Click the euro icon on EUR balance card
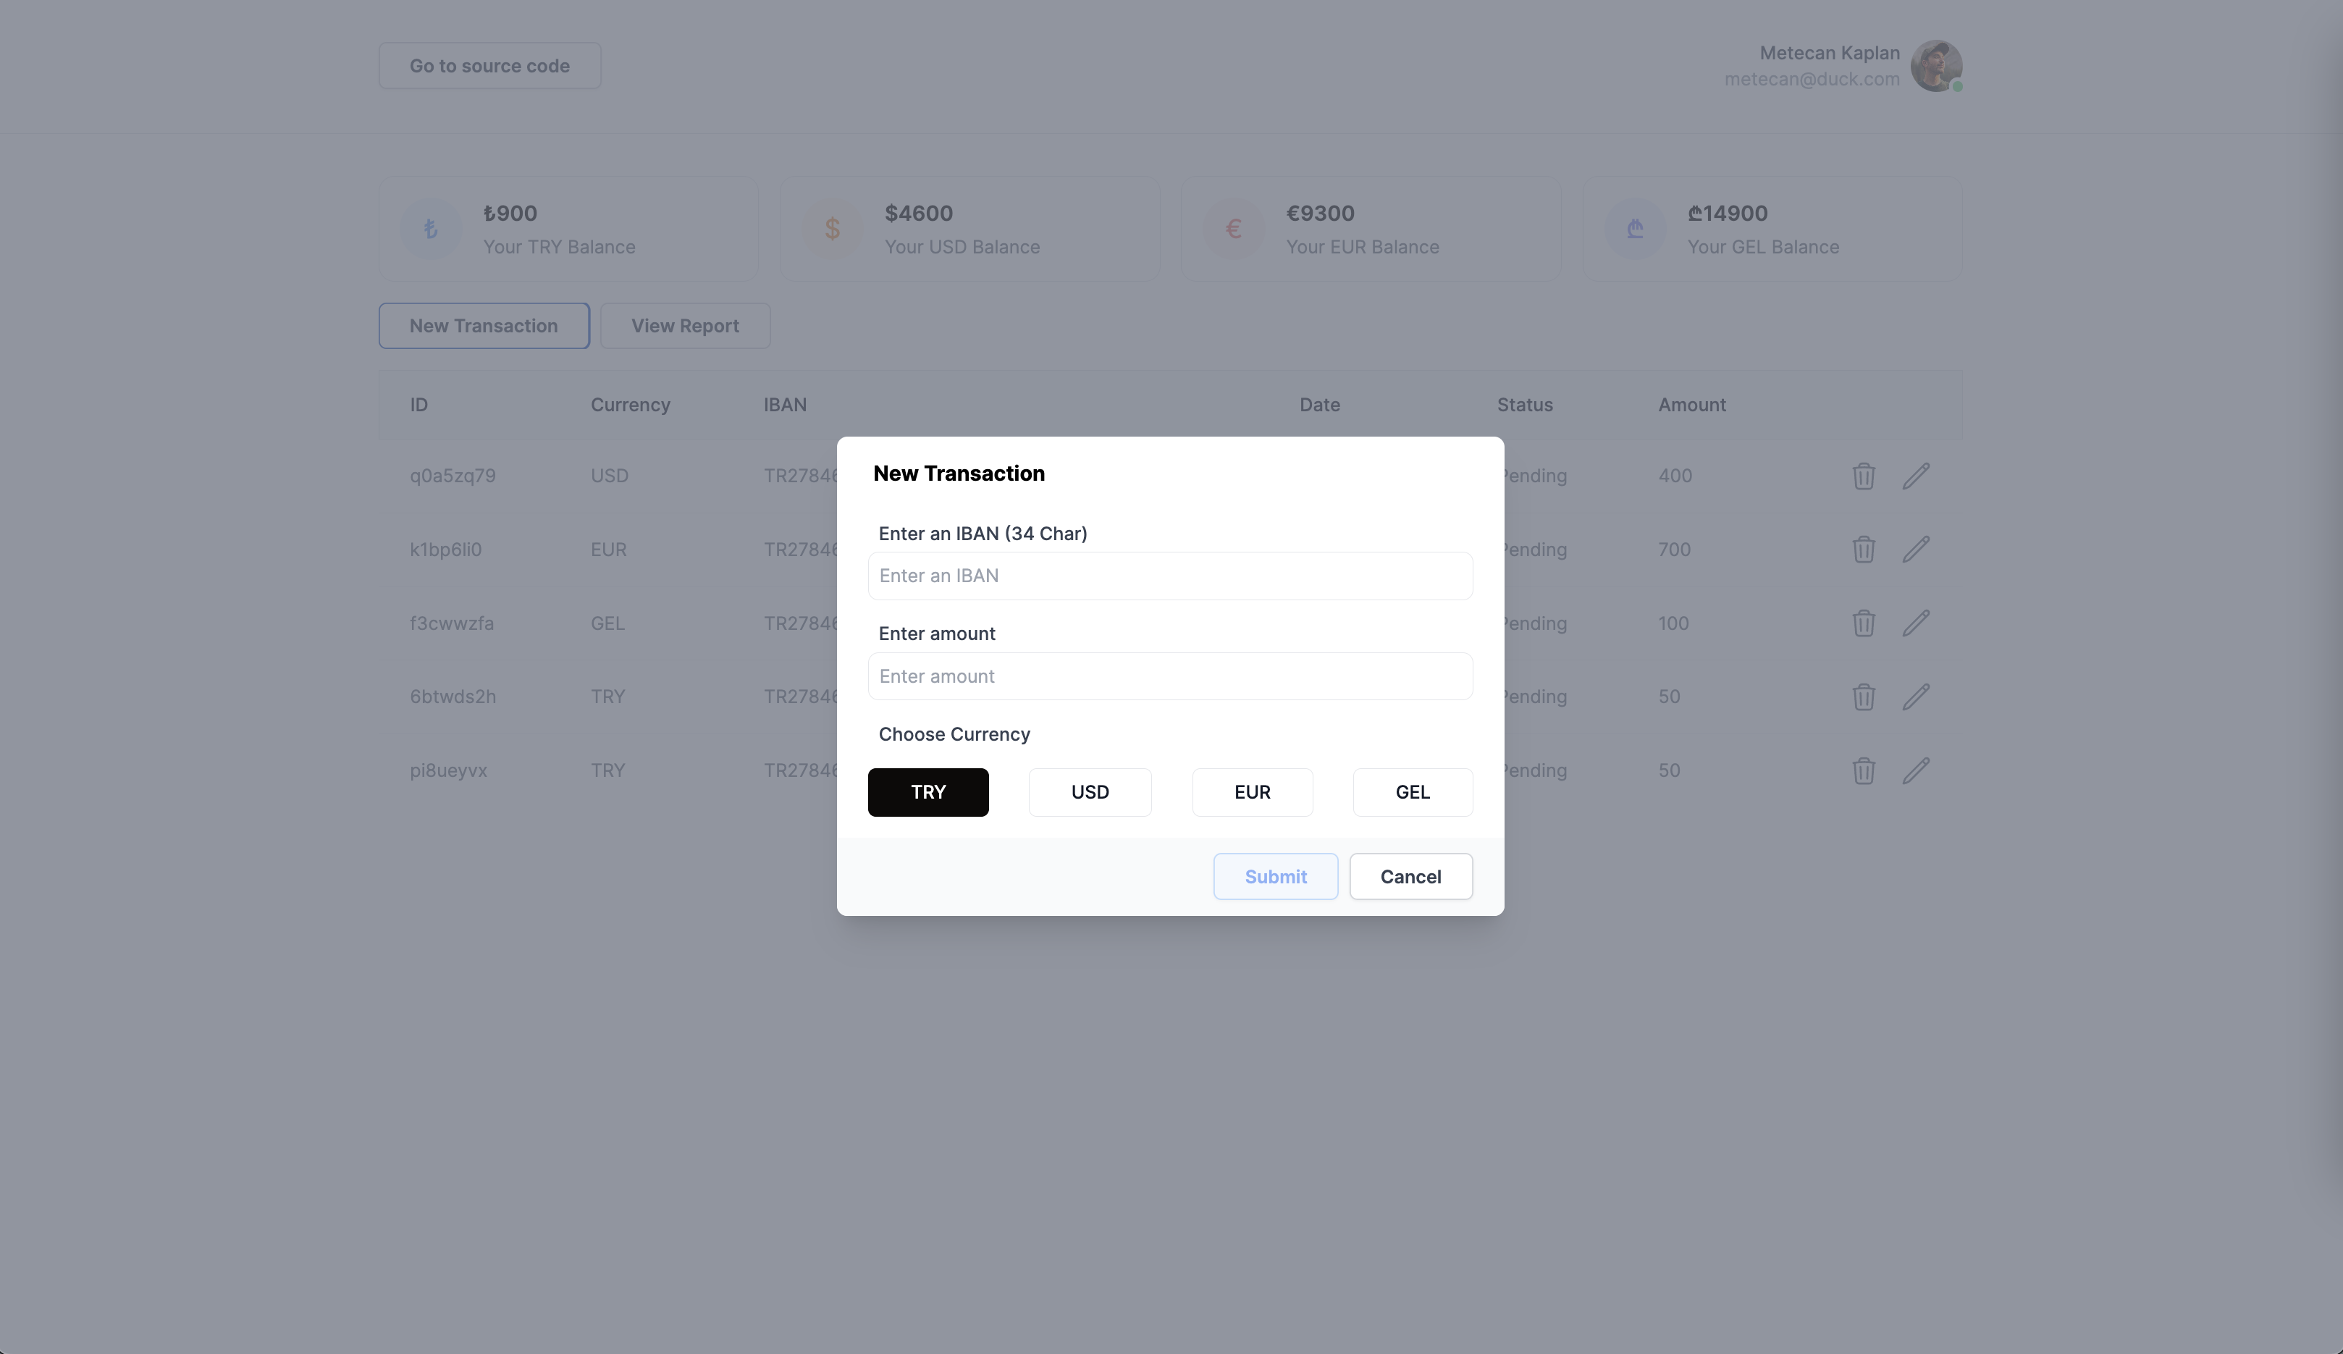The width and height of the screenshot is (2343, 1354). click(1233, 228)
